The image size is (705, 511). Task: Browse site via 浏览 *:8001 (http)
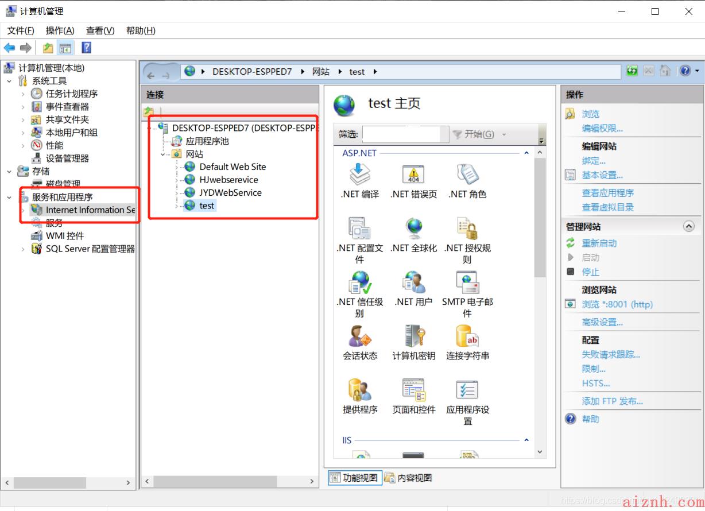617,304
